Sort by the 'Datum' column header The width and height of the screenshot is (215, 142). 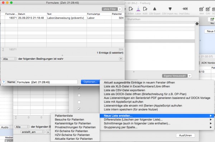(x=32, y=14)
